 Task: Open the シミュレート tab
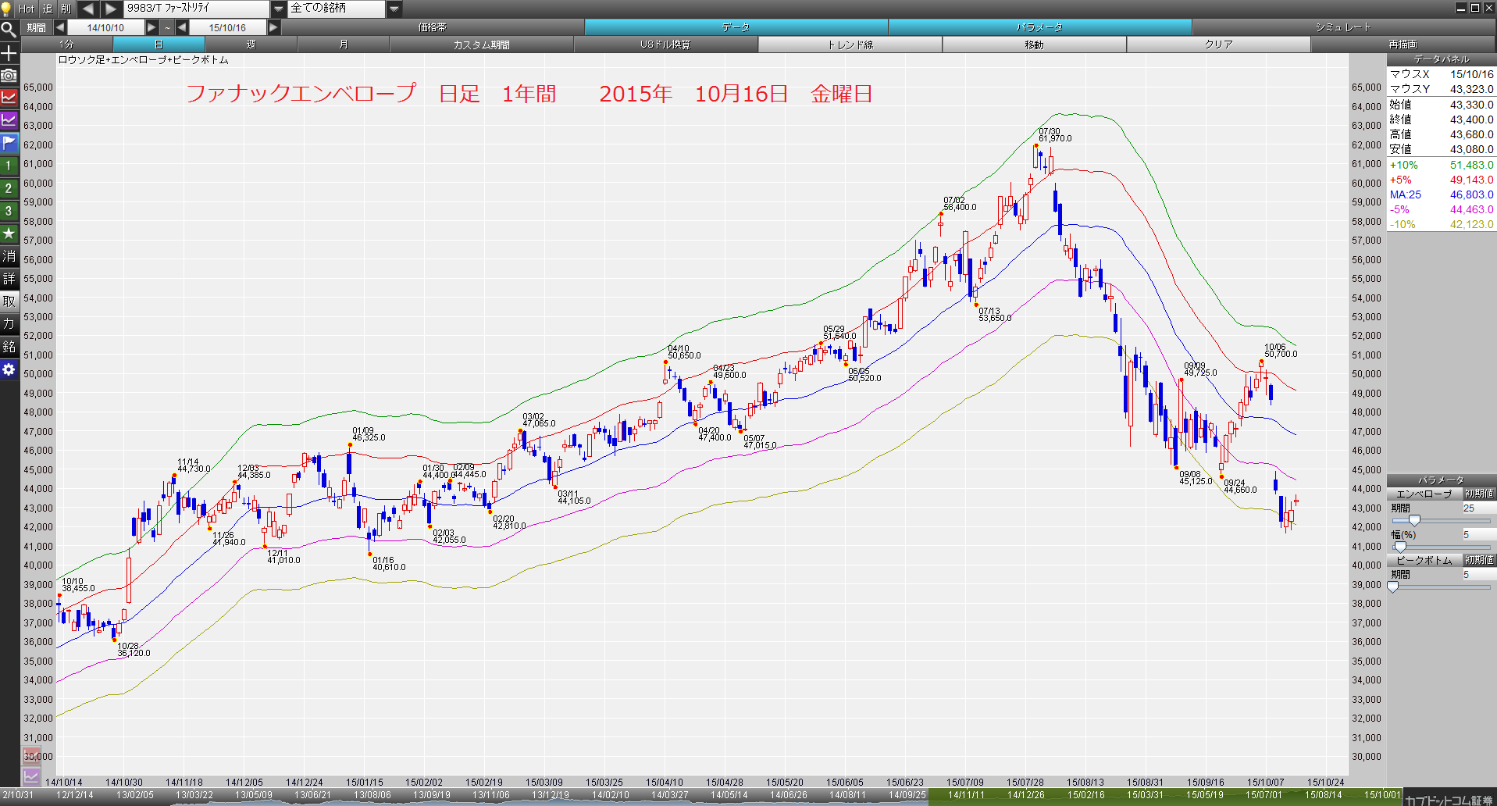click(1343, 27)
